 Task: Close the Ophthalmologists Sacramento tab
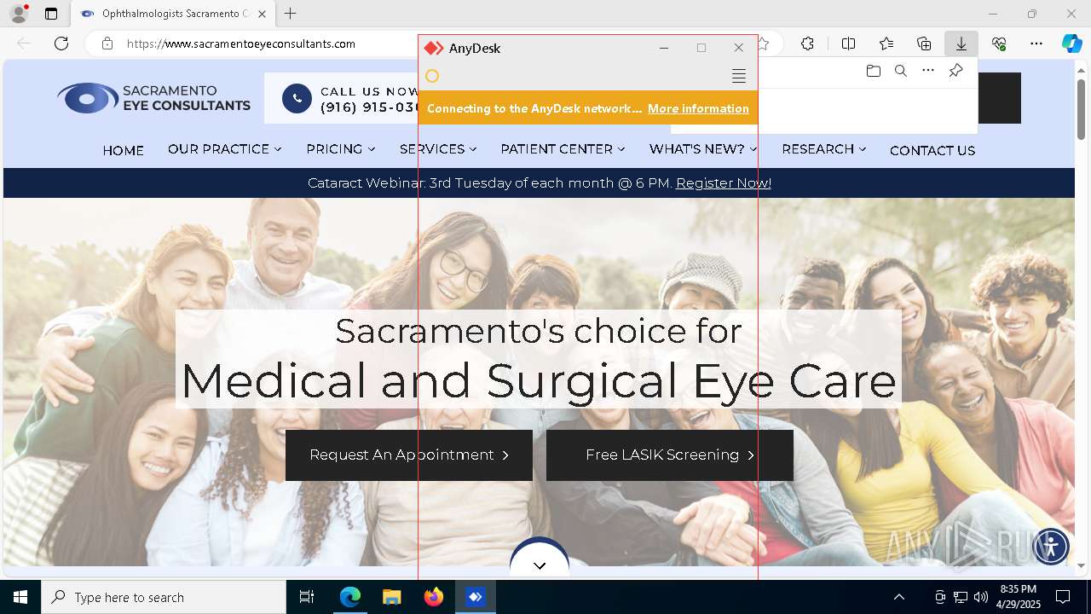(262, 14)
